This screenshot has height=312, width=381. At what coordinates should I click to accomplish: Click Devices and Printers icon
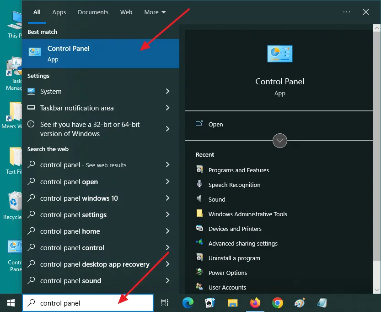click(199, 228)
